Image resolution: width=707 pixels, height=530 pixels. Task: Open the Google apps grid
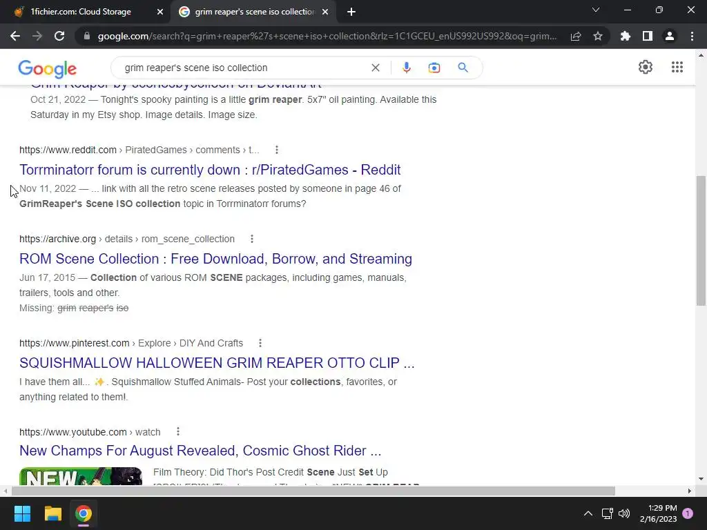(x=677, y=67)
